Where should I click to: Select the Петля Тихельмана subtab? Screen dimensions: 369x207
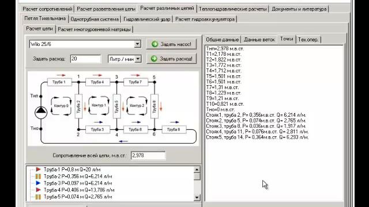click(x=45, y=18)
